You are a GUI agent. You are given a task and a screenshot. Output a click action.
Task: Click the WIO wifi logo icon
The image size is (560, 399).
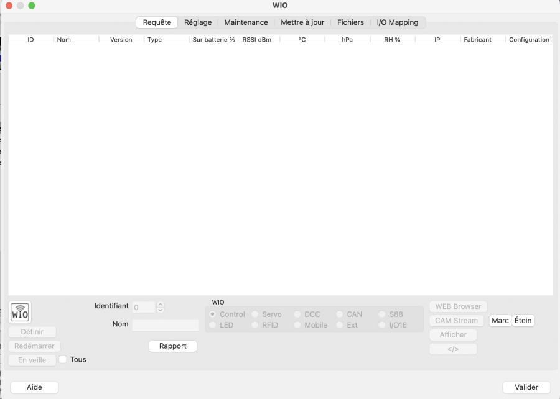click(20, 313)
